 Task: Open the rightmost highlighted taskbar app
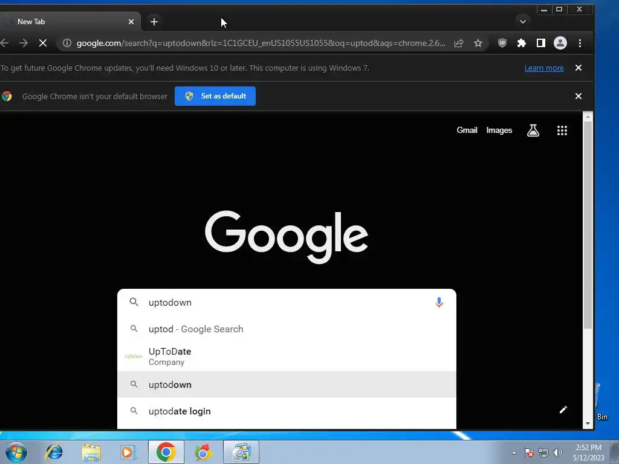point(241,452)
